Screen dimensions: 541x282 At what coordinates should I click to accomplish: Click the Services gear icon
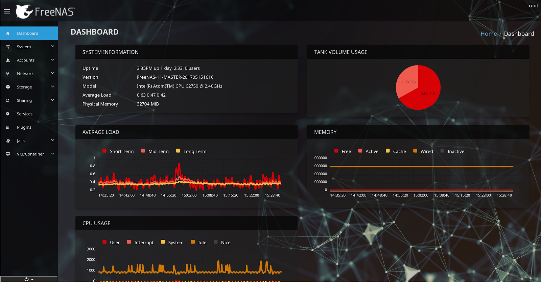[8, 114]
